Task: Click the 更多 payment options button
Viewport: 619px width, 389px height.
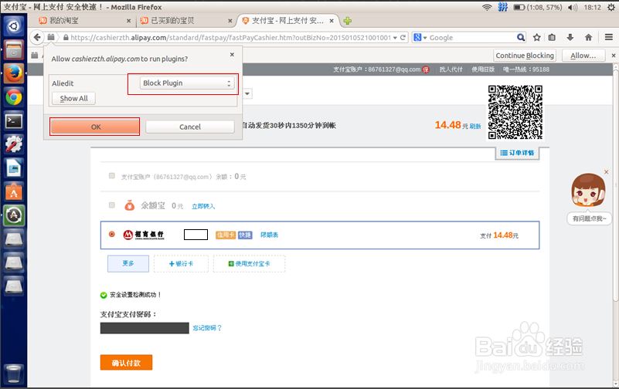Action: [128, 263]
